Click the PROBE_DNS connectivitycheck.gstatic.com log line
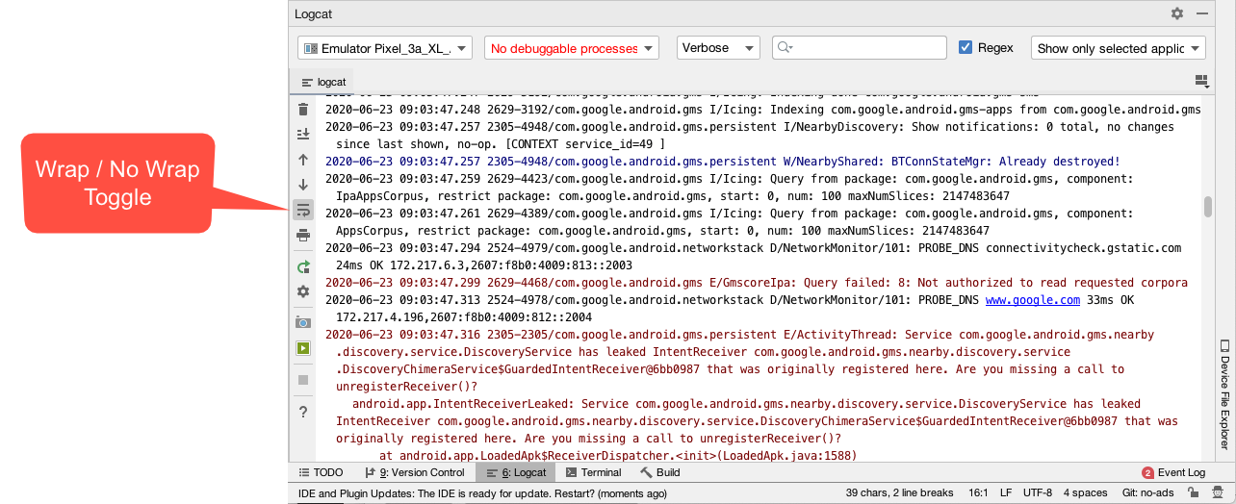1236x504 pixels. pyautogui.click(x=753, y=257)
